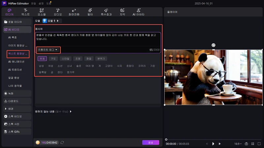Click the fullscreen icon in player
The height and width of the screenshot is (148, 264).
coord(259,144)
